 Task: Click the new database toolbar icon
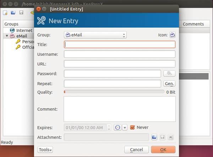[x=5, y=13]
